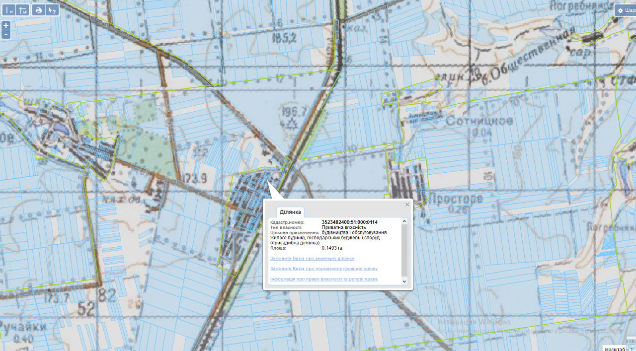Zoom out with the minus button
Image resolution: width=636 pixels, height=351 pixels.
(5, 34)
